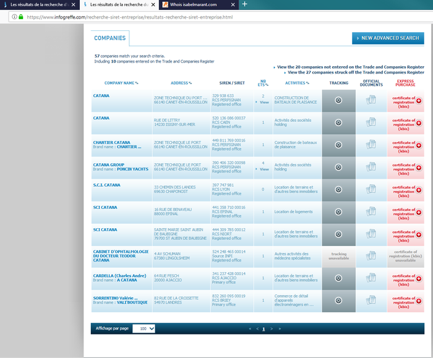Viewport: 433px width, 358px height.
Task: Toggle tracking for SCI CATANA St Aubin de Baubigne
Action: pyautogui.click(x=338, y=234)
